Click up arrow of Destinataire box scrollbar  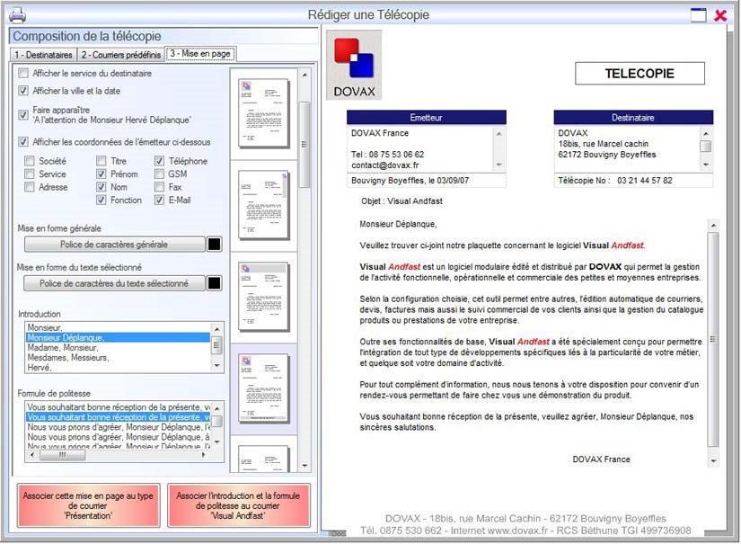pyautogui.click(x=706, y=134)
